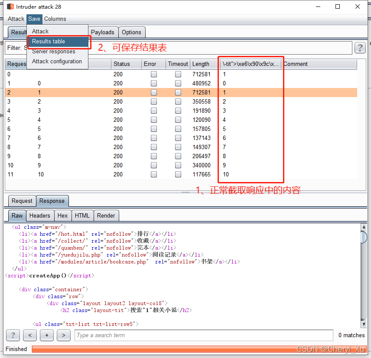This screenshot has height=358, width=371.
Task: Choose Attack configuration menu entry
Action: tap(57, 61)
